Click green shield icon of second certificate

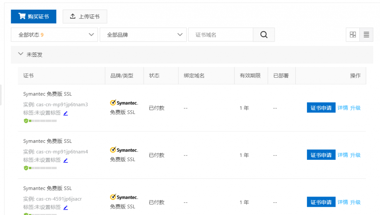coord(26,168)
